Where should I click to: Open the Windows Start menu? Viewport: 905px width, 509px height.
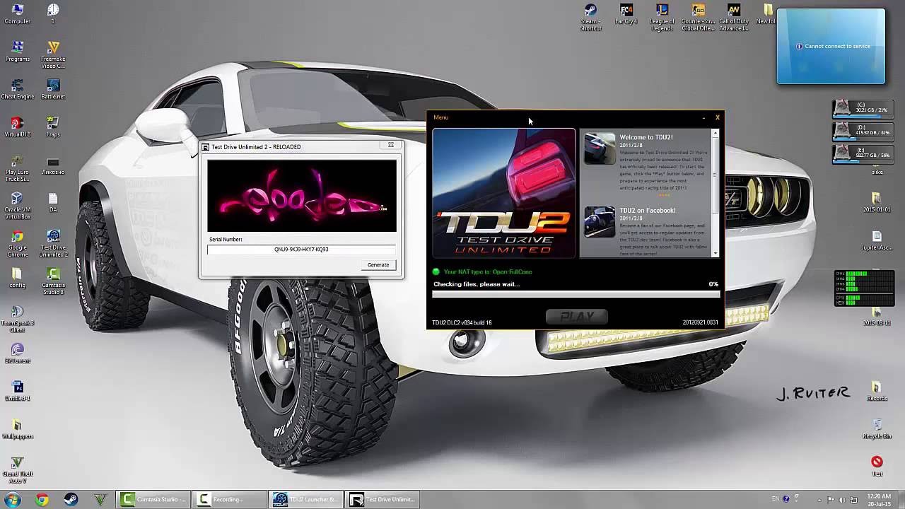[x=12, y=499]
